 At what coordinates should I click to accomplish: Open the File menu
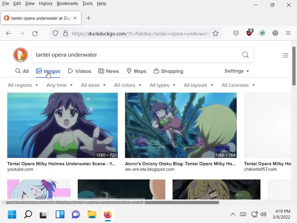[x=6, y=3]
